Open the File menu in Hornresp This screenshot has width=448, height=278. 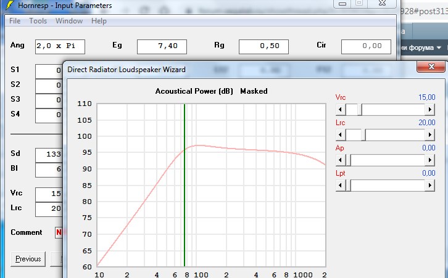[x=15, y=21]
